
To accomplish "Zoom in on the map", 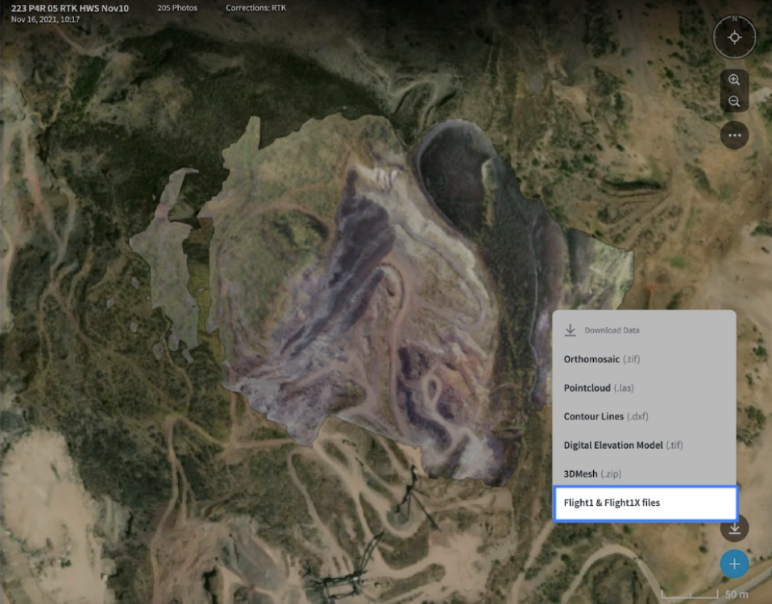I will tap(734, 80).
